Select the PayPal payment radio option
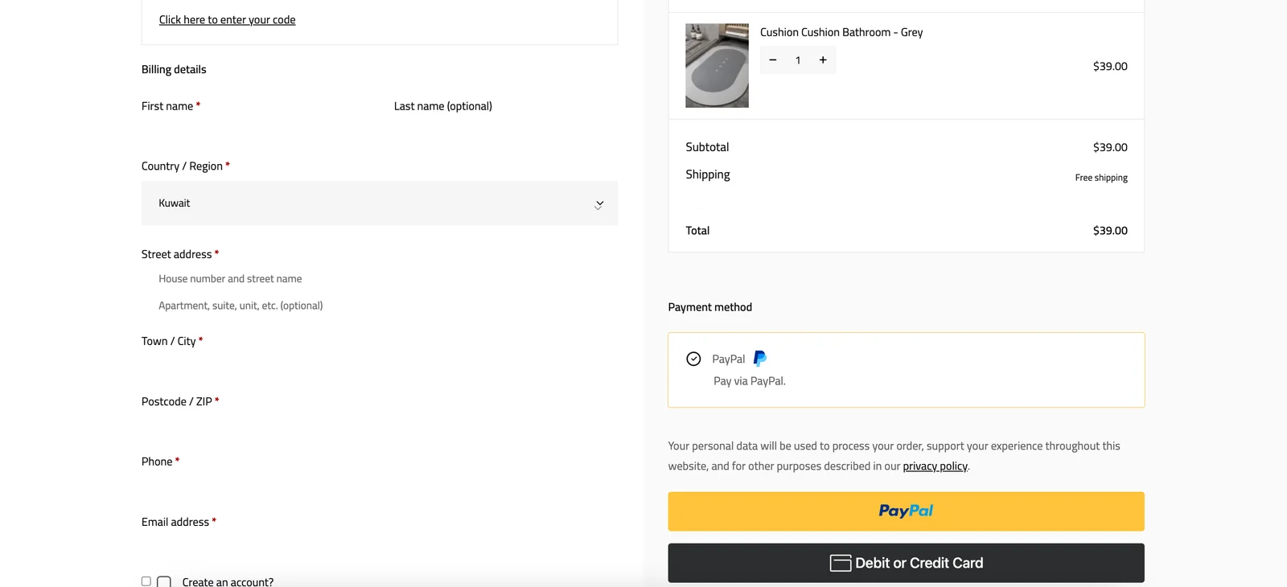 (x=693, y=359)
